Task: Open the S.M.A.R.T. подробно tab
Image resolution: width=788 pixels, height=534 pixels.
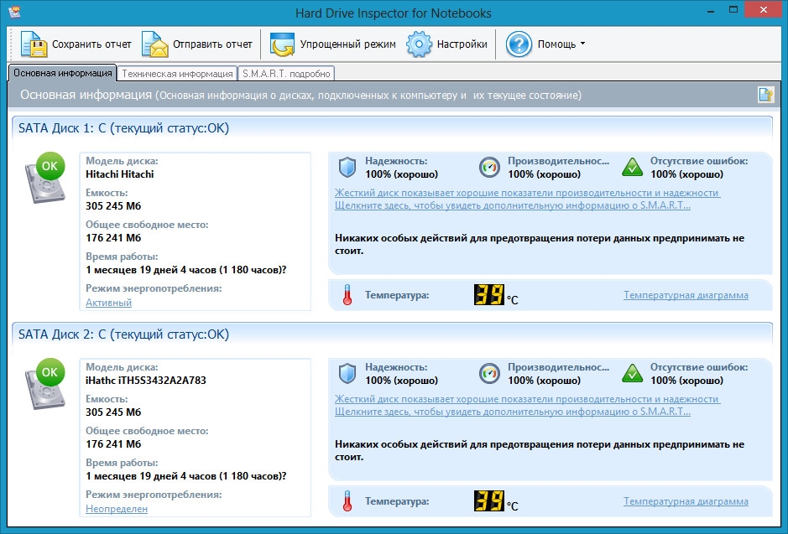Action: pyautogui.click(x=287, y=74)
